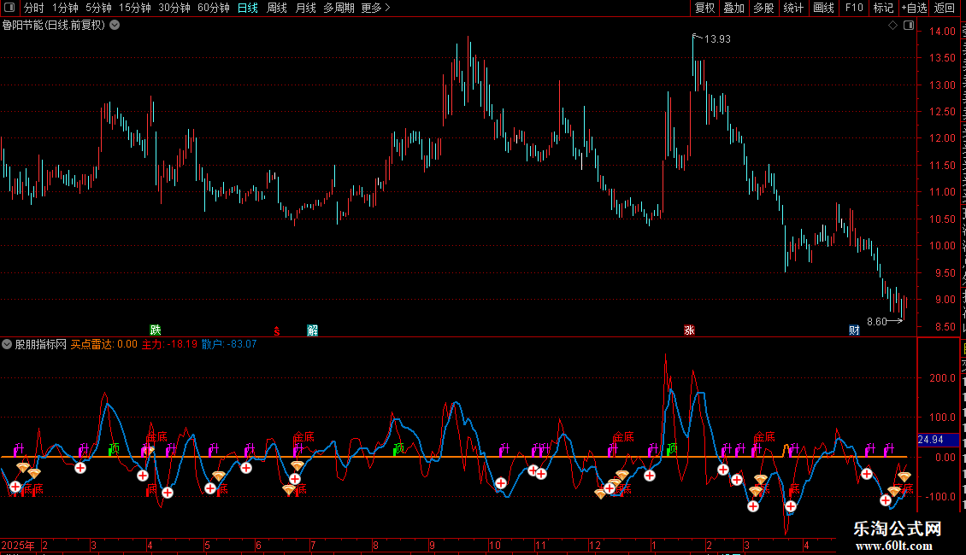Click the blue 财 event marker

[x=854, y=330]
